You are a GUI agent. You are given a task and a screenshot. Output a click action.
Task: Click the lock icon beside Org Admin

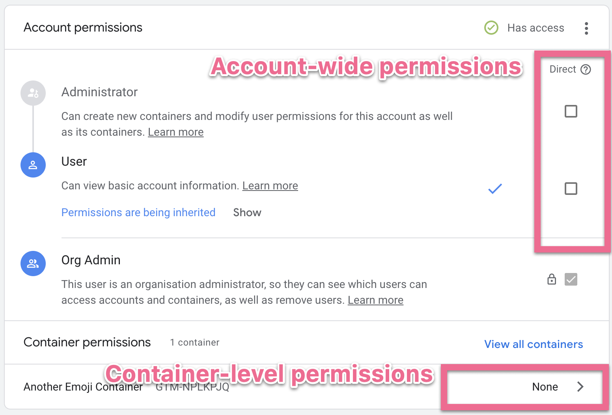(x=552, y=279)
